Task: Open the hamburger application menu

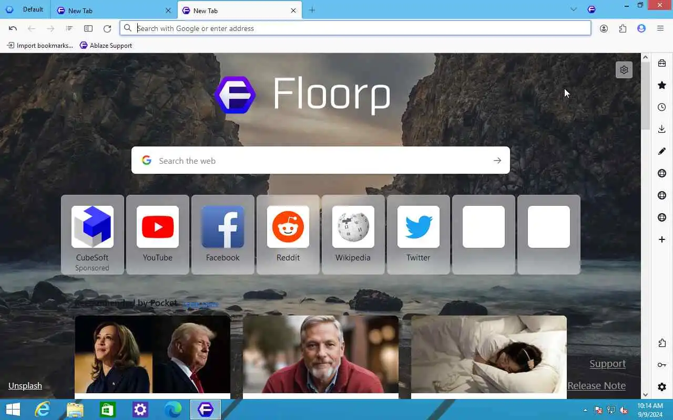Action: click(660, 28)
